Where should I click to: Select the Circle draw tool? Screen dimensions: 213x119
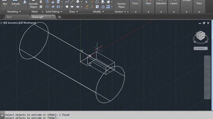click(78, 2)
